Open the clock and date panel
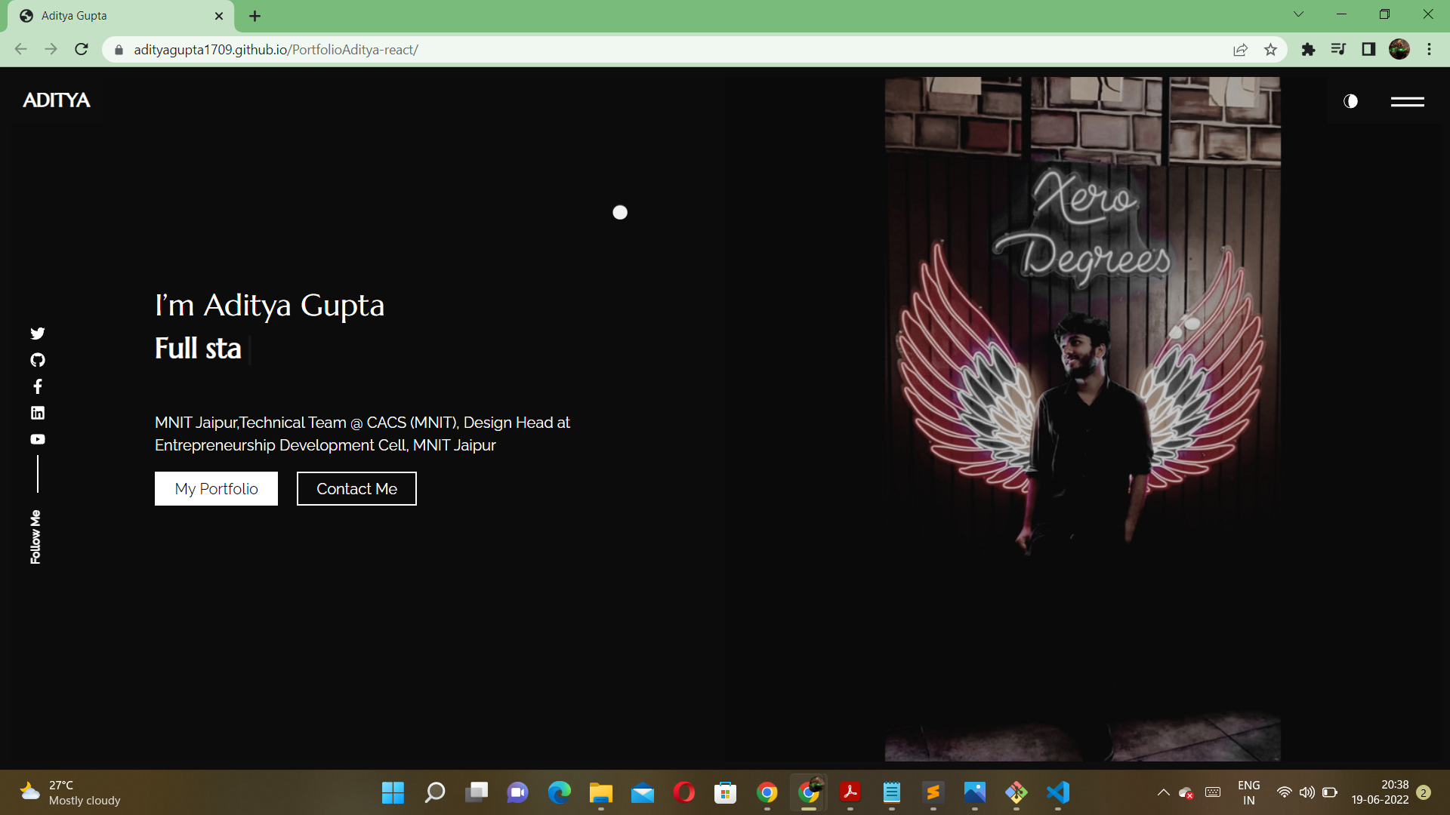 1380,792
